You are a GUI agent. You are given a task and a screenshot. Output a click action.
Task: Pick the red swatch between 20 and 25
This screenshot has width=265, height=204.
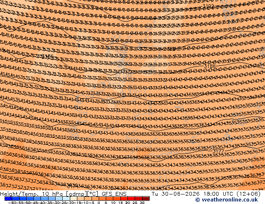(x=131, y=199)
